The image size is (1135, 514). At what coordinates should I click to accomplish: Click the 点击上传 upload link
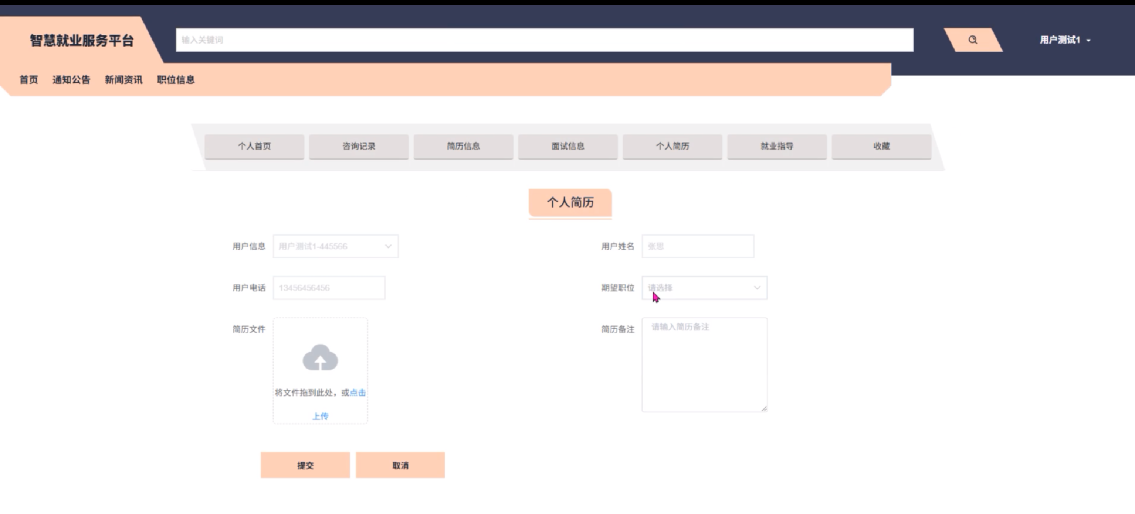coord(358,393)
